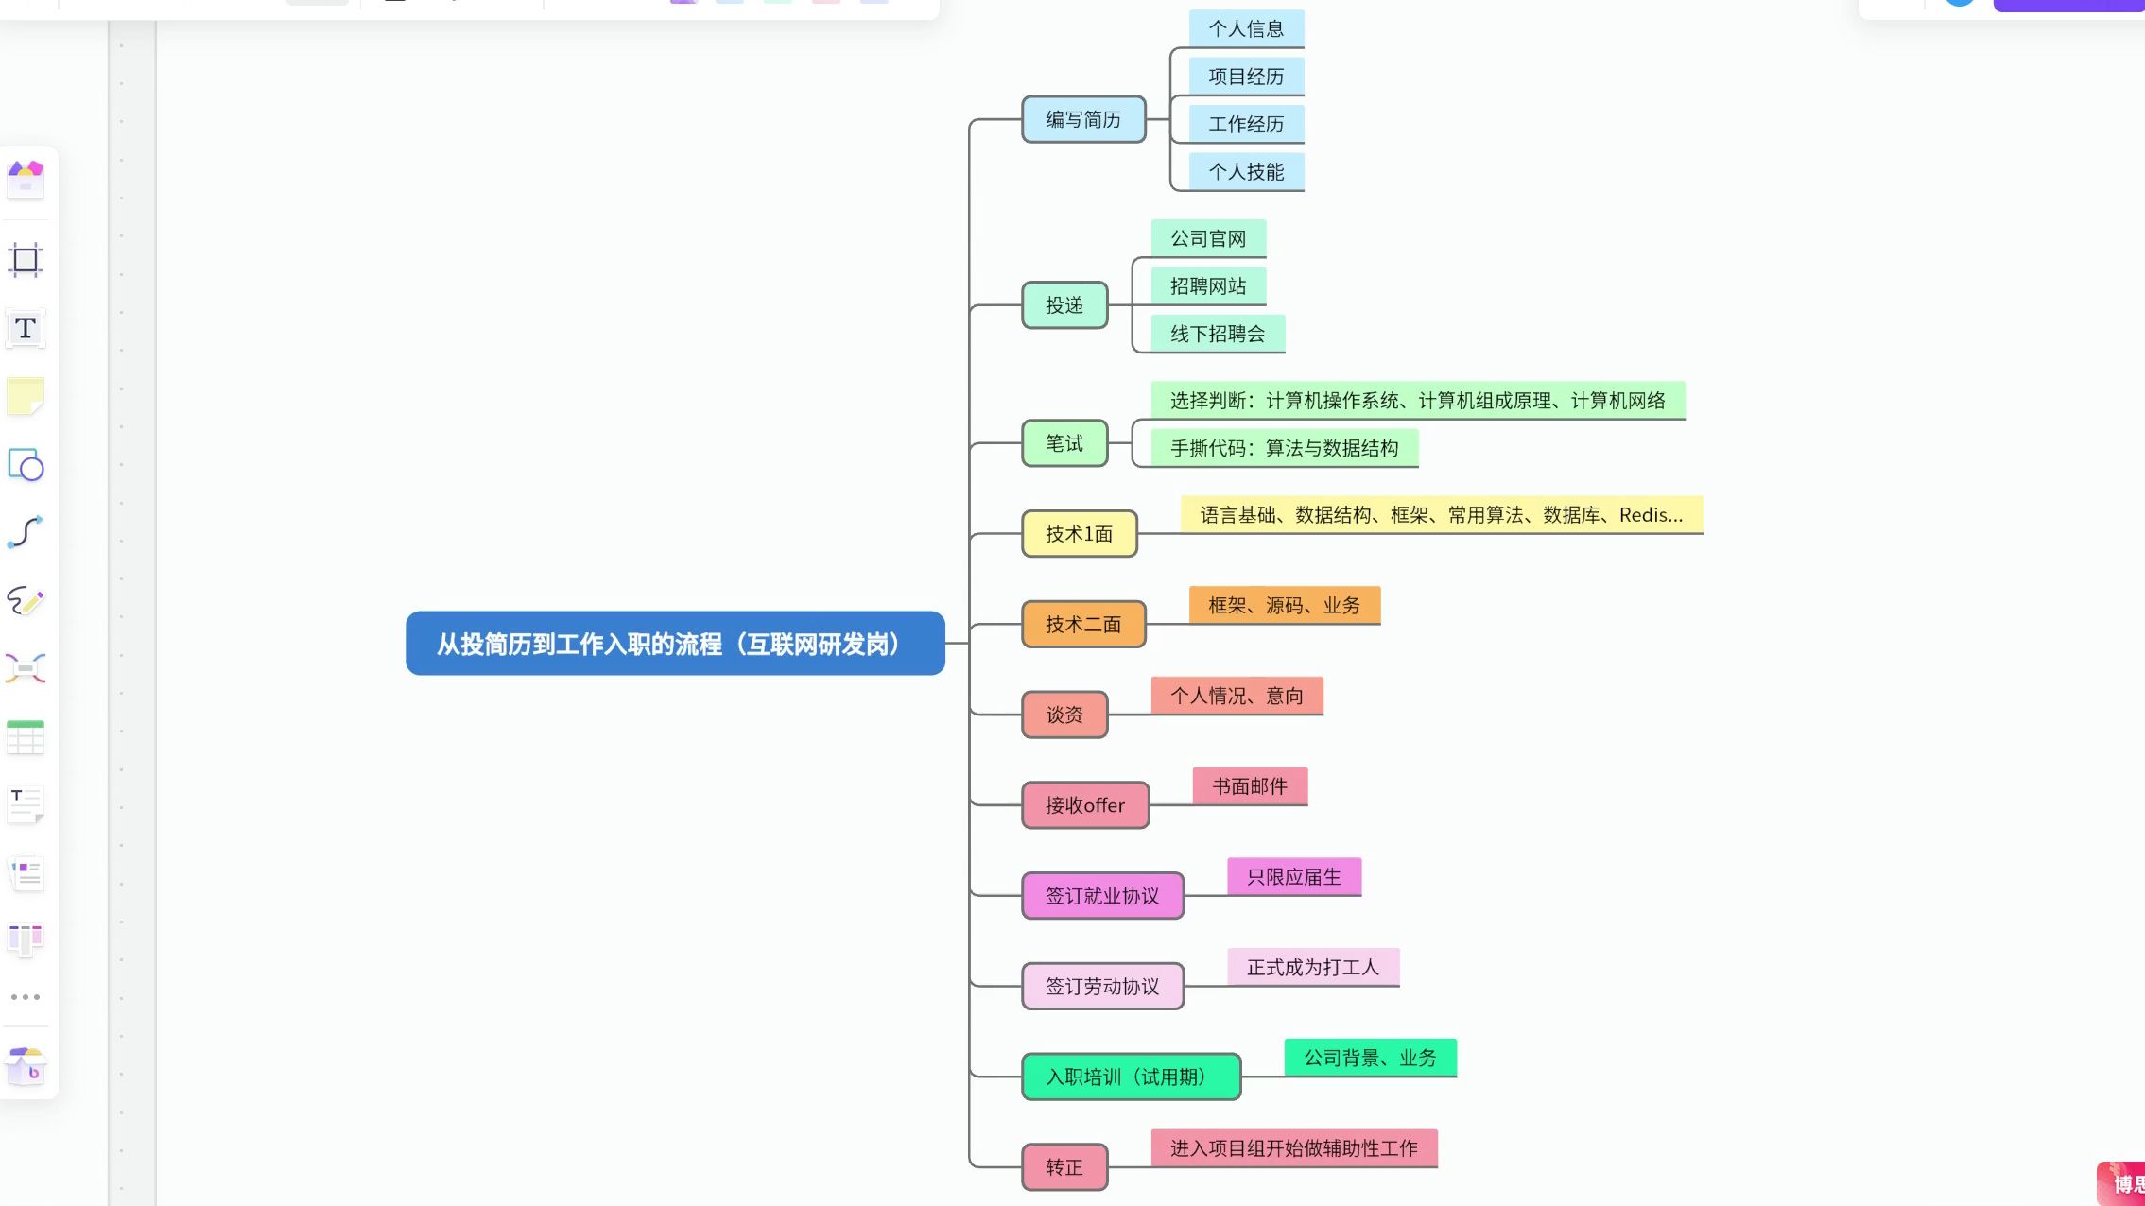Click the 线下招聘会 subtopic

(x=1218, y=334)
